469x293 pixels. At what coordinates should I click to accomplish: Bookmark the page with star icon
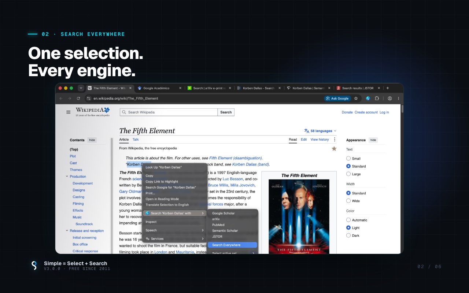(x=356, y=99)
